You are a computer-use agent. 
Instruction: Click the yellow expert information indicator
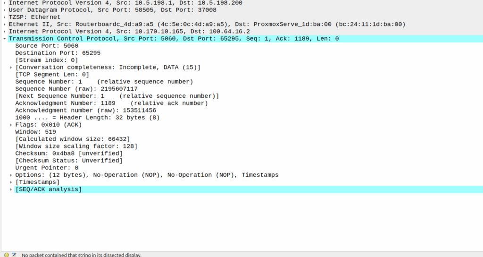tap(7, 255)
